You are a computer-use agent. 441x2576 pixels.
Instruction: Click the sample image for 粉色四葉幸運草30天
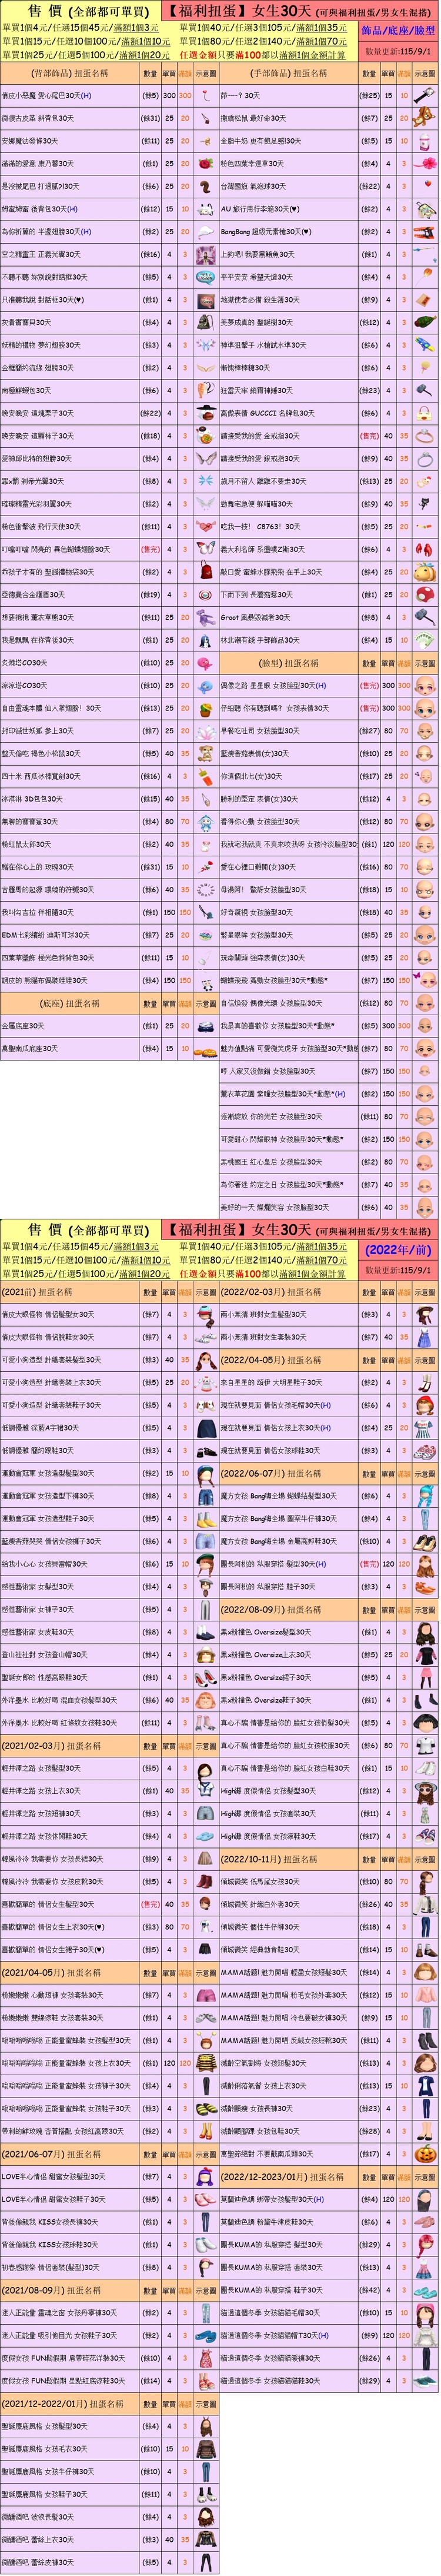(424, 164)
